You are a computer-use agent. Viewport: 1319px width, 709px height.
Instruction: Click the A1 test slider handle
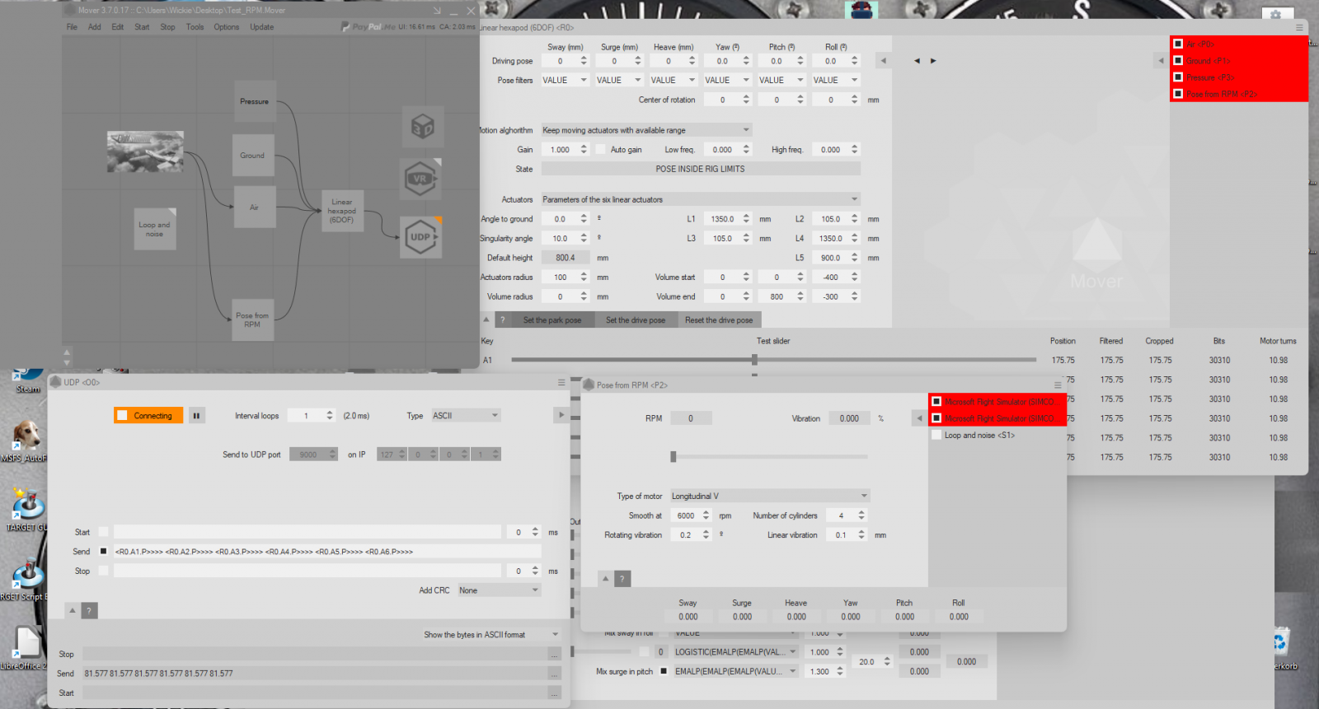pos(754,360)
